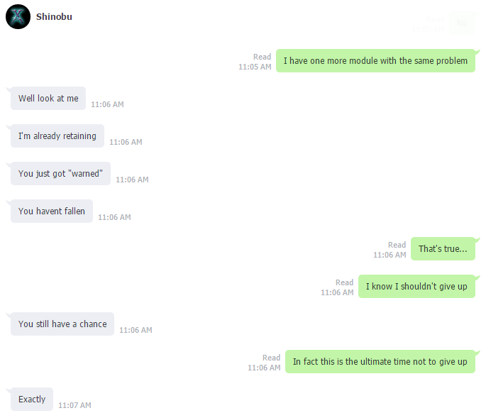Select the 'You just got "warned"' message
The image size is (486, 413).
60,173
